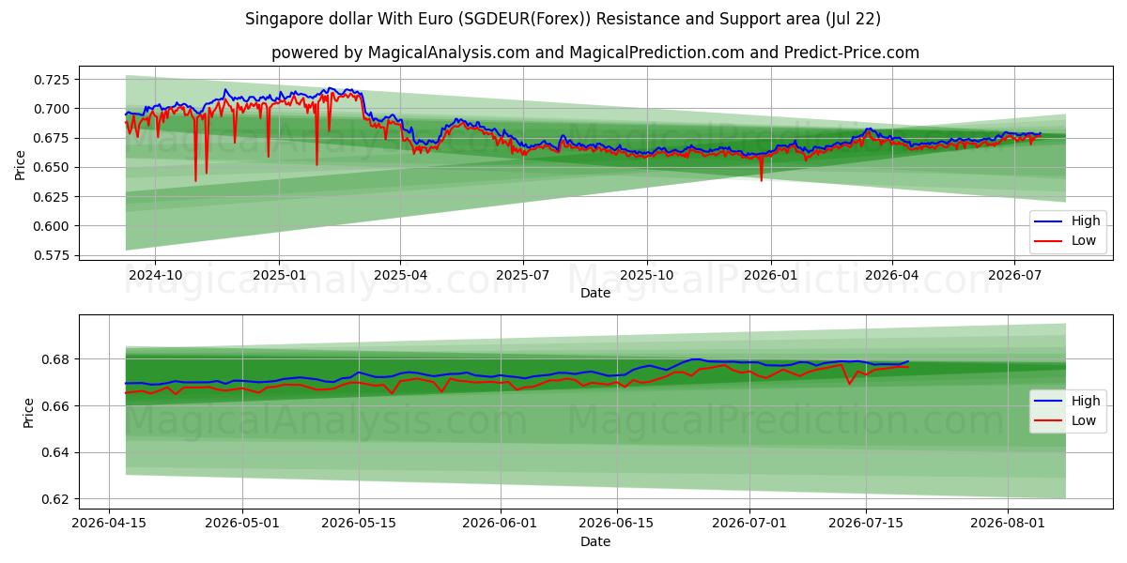The image size is (1127, 563).
Task: Click 'High' label in bottom chart legend
Action: pos(1087,402)
